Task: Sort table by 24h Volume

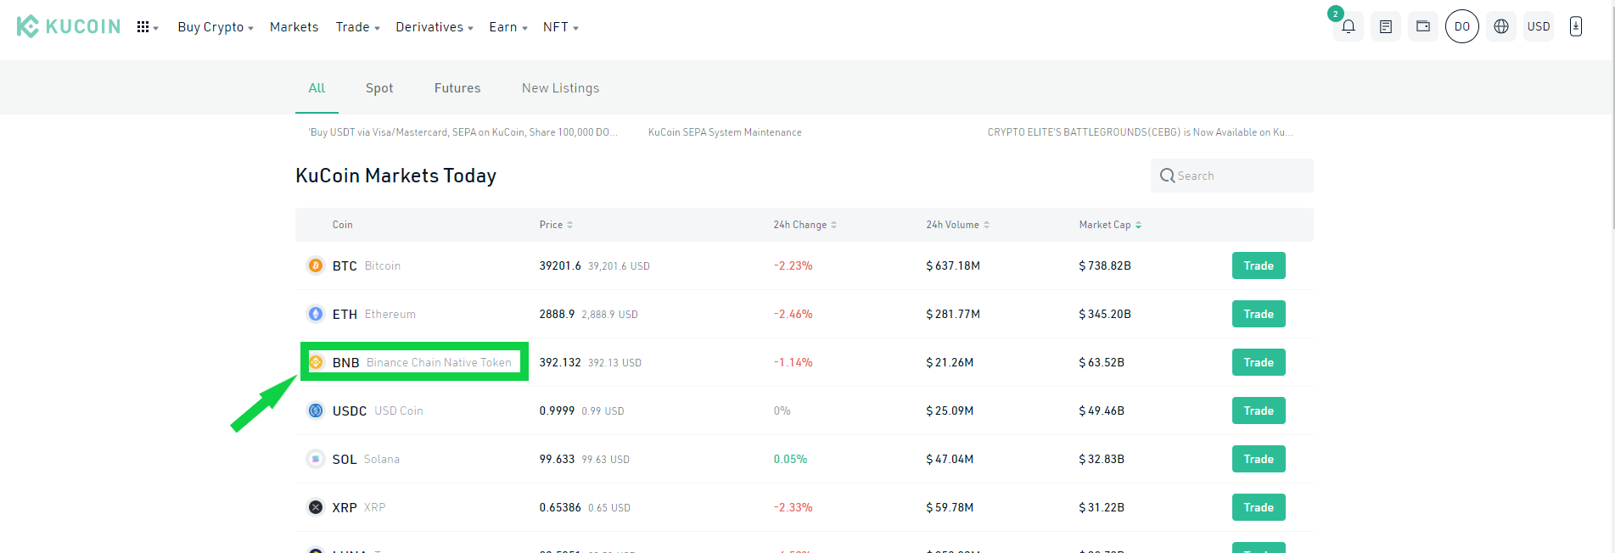Action: 957,225
